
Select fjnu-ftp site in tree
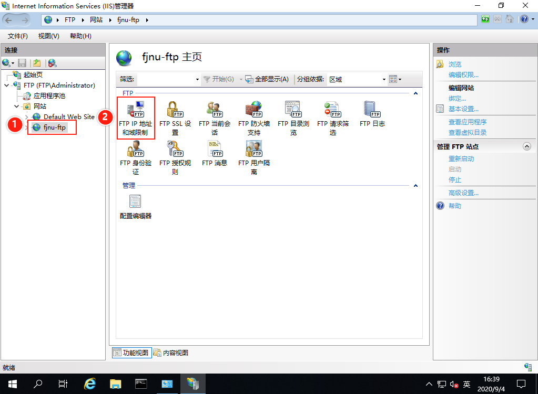pyautogui.click(x=54, y=127)
